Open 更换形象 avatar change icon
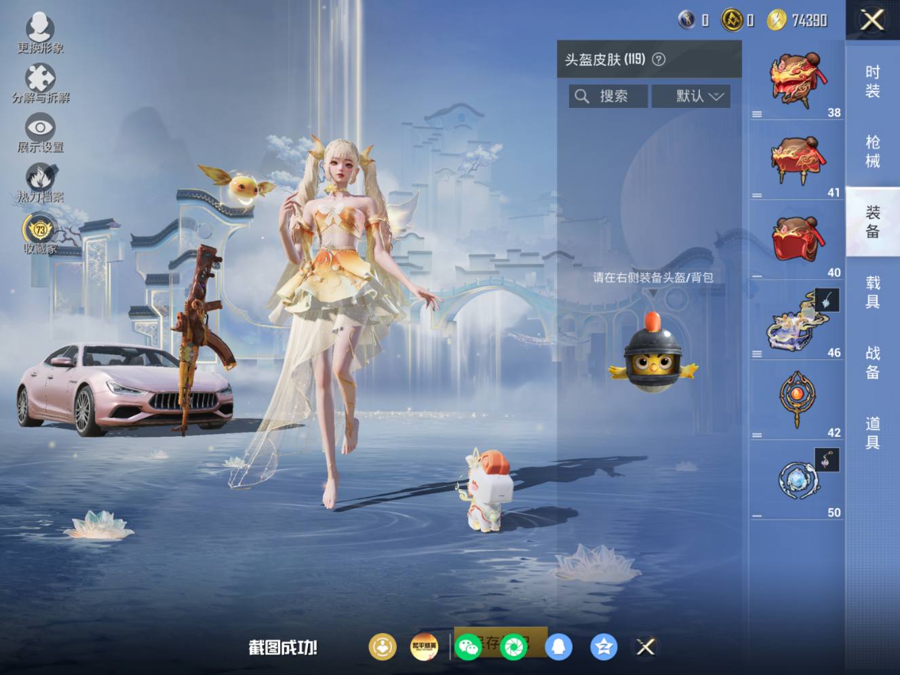 (40, 28)
